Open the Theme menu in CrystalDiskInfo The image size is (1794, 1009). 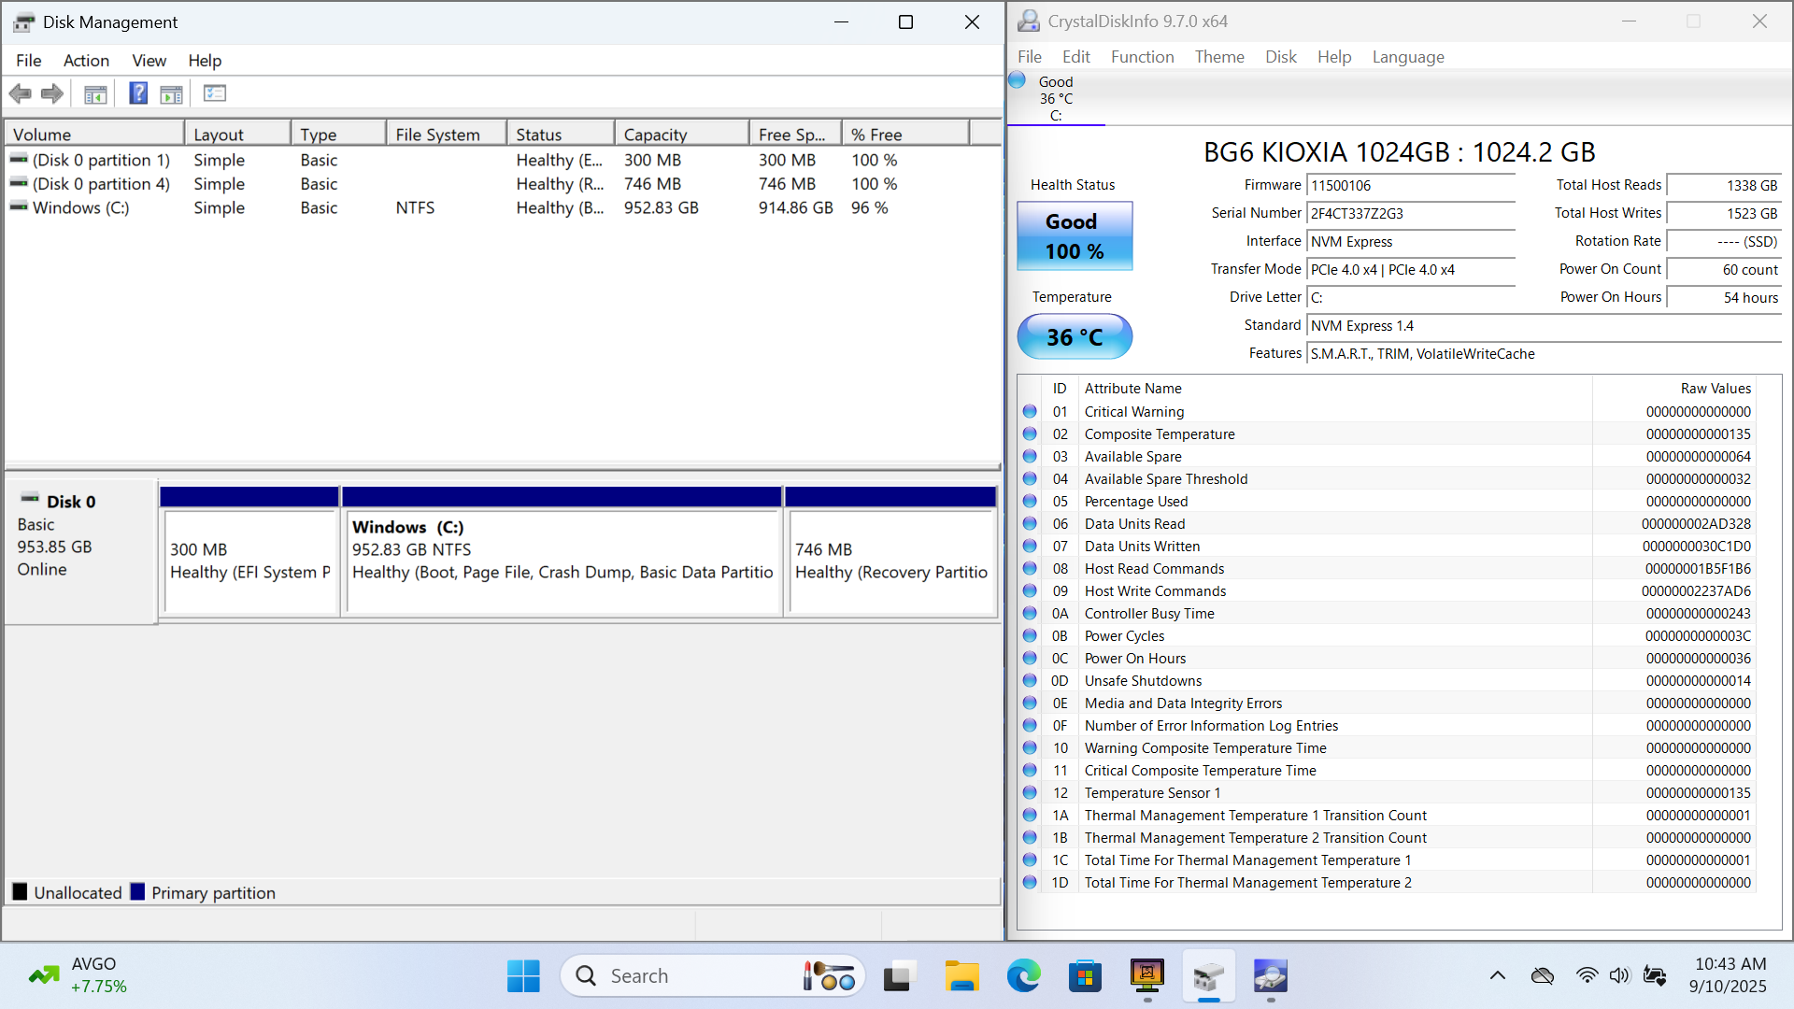[x=1219, y=57]
